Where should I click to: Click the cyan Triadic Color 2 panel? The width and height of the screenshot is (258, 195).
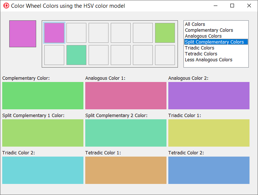(43, 170)
